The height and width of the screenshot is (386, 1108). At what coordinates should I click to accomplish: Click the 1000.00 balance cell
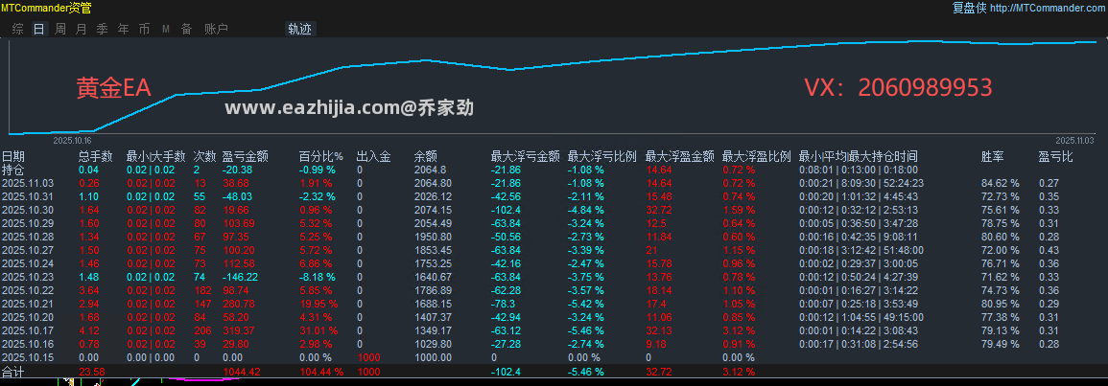[x=433, y=357]
